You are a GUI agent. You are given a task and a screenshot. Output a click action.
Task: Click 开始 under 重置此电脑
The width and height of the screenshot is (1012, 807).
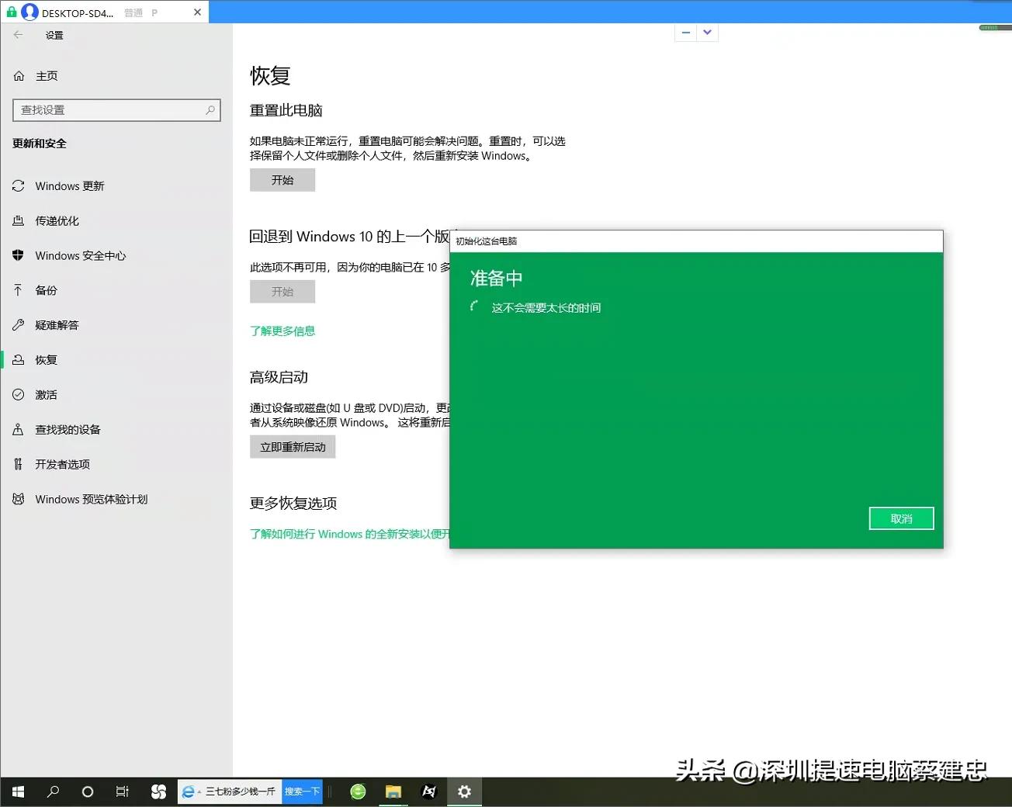pos(282,179)
